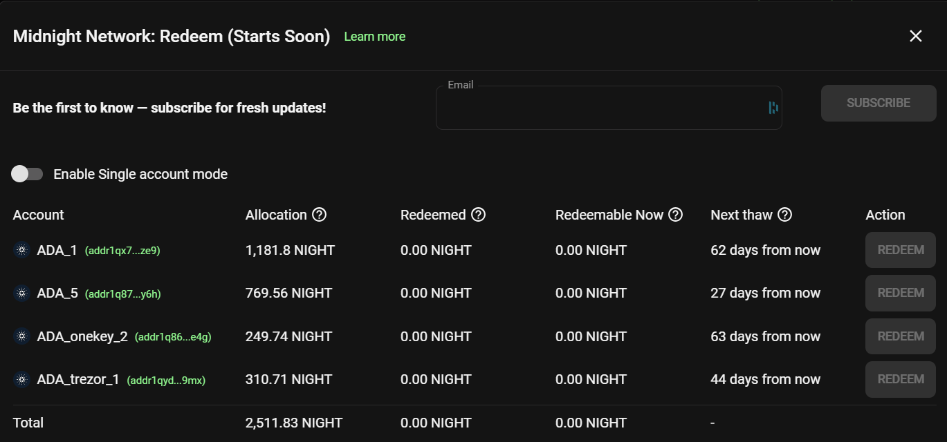Click the 44 days from now cell

[x=766, y=379]
